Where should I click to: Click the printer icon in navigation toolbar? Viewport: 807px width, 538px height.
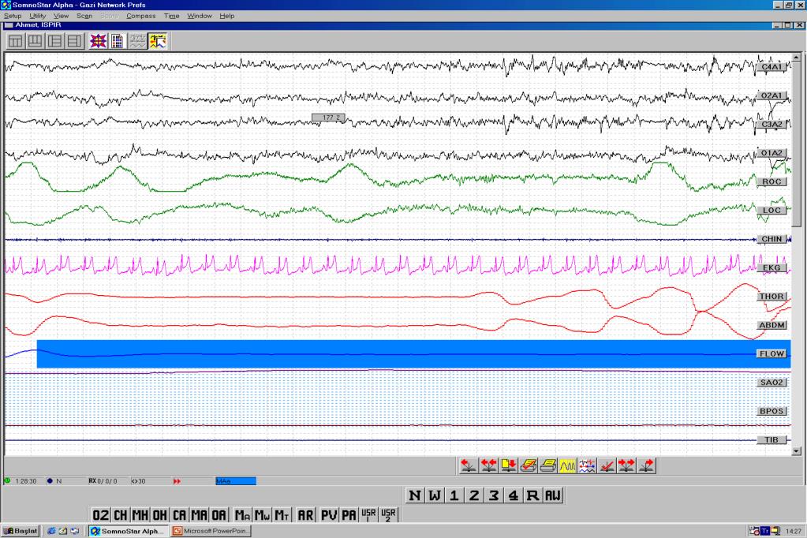coord(547,465)
